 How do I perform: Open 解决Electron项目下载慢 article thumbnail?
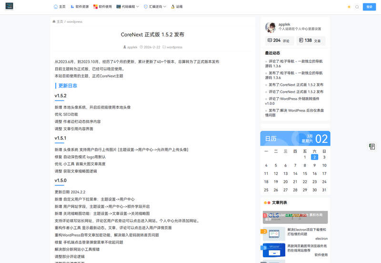click(x=274, y=234)
